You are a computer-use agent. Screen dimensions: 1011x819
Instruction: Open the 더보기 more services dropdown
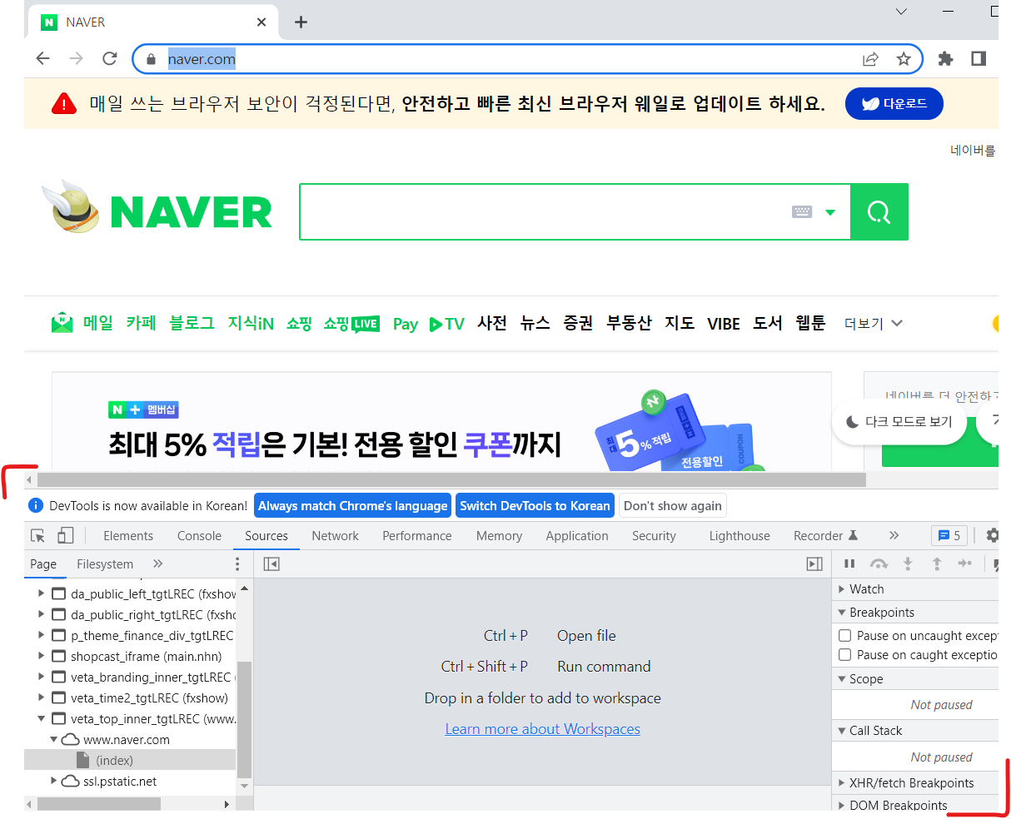pyautogui.click(x=873, y=323)
